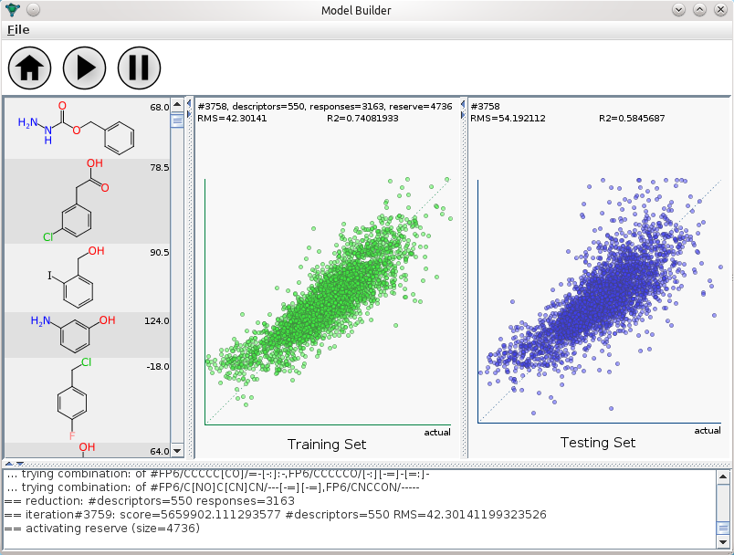Click the round pin button in title bar
This screenshot has height=555, width=734.
pyautogui.click(x=33, y=9)
